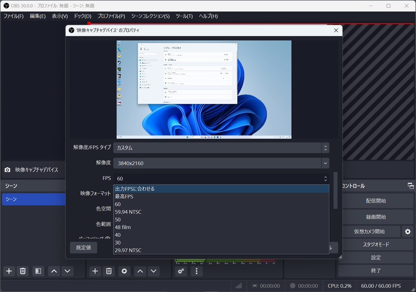
Task: Choose 30 in FPS list
Action: [x=222, y=243]
